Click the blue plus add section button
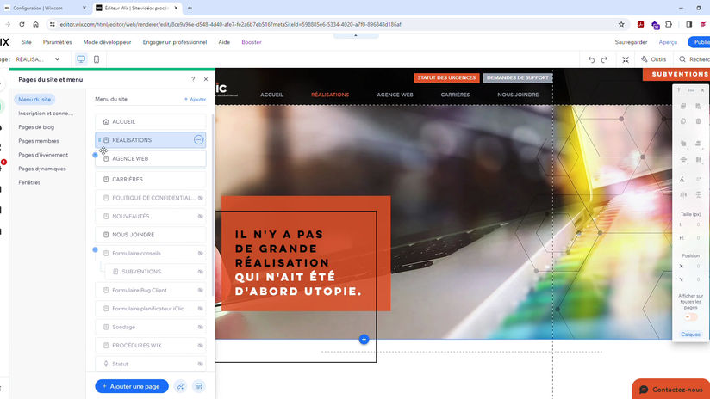Viewport: 710px width, 399px height. click(x=364, y=340)
